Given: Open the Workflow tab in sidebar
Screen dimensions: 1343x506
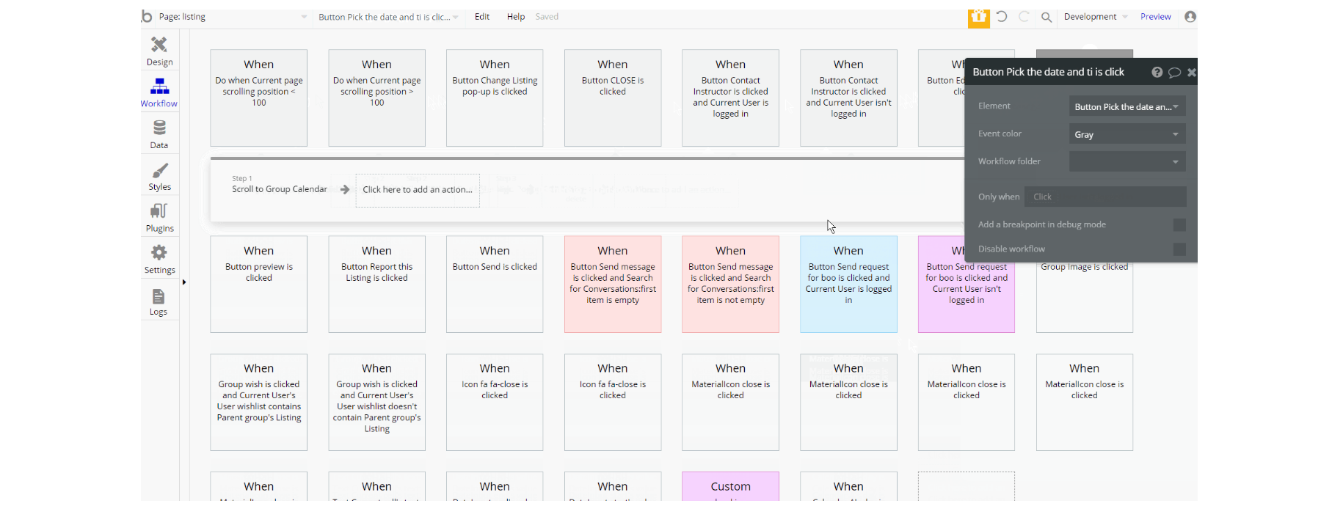Looking at the screenshot, I should [x=159, y=93].
